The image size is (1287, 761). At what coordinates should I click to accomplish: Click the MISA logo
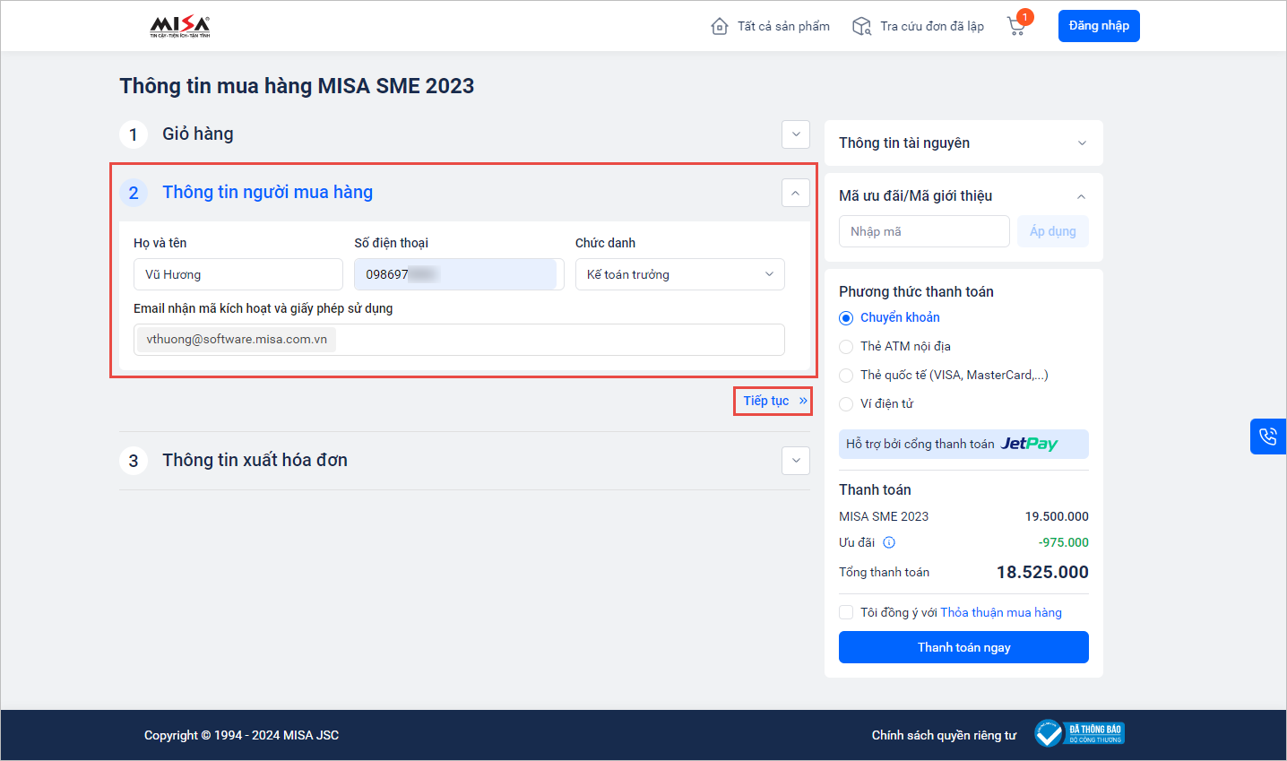pos(179,26)
